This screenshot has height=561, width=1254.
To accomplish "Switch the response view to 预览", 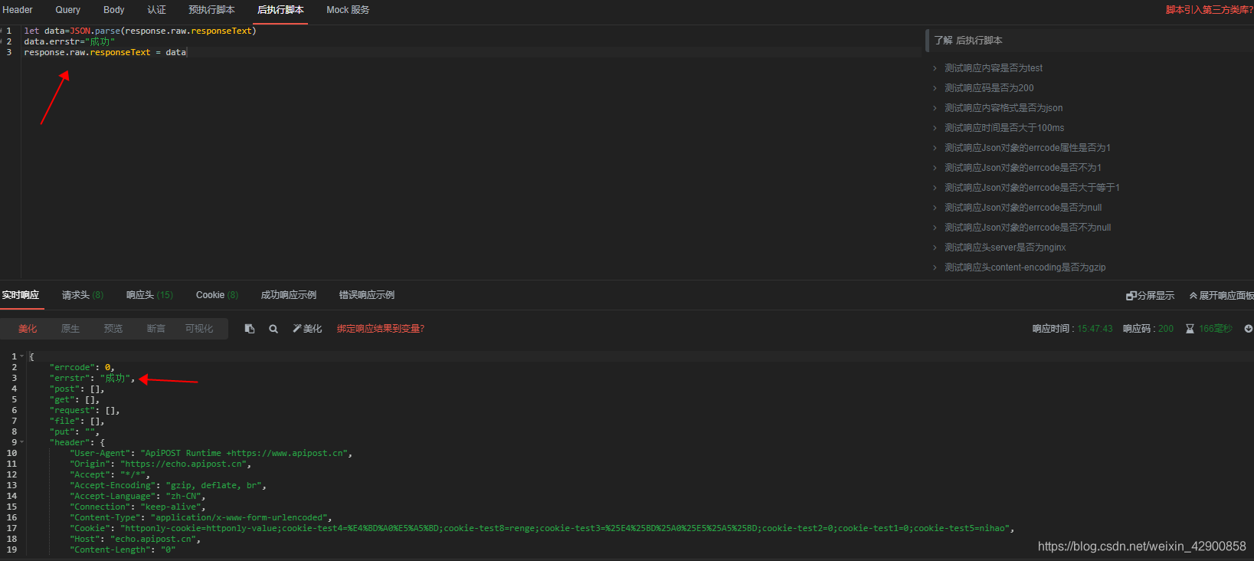I will point(113,329).
